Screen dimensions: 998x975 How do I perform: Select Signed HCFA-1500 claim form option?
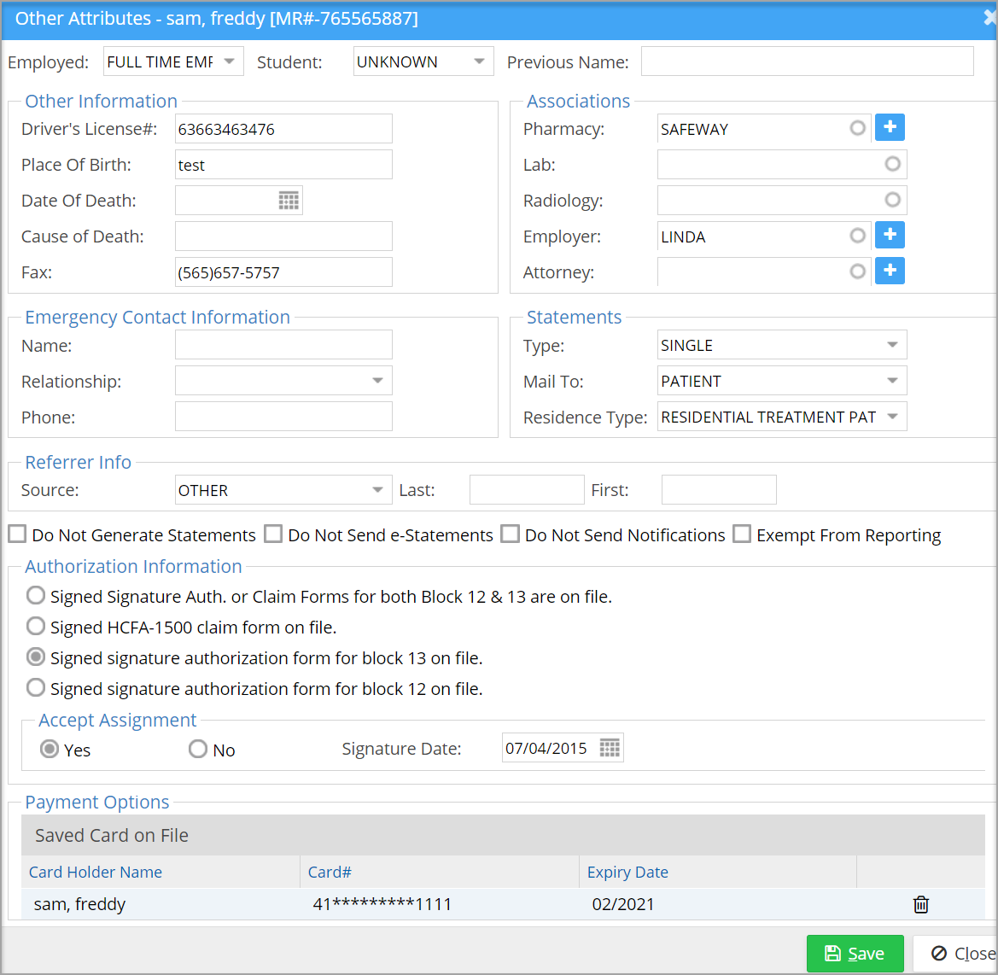(36, 627)
